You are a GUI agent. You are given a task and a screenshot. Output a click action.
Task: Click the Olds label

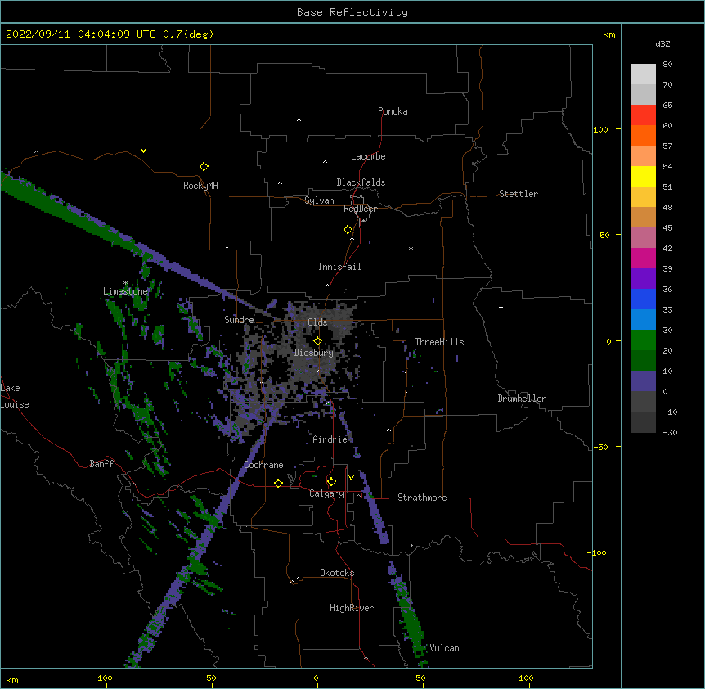pyautogui.click(x=317, y=322)
